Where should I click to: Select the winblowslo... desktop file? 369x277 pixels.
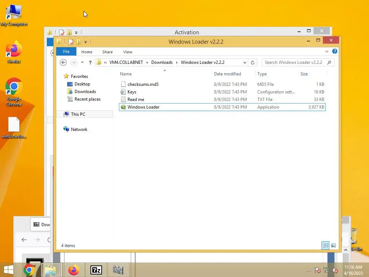(14, 127)
